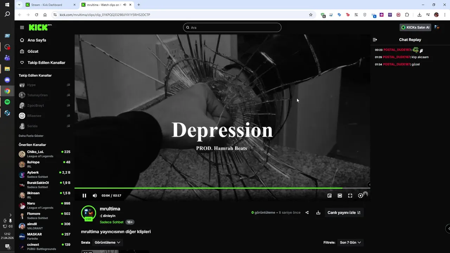Image resolution: width=450 pixels, height=253 pixels.
Task: Open a new browser tab
Action: tap(139, 5)
